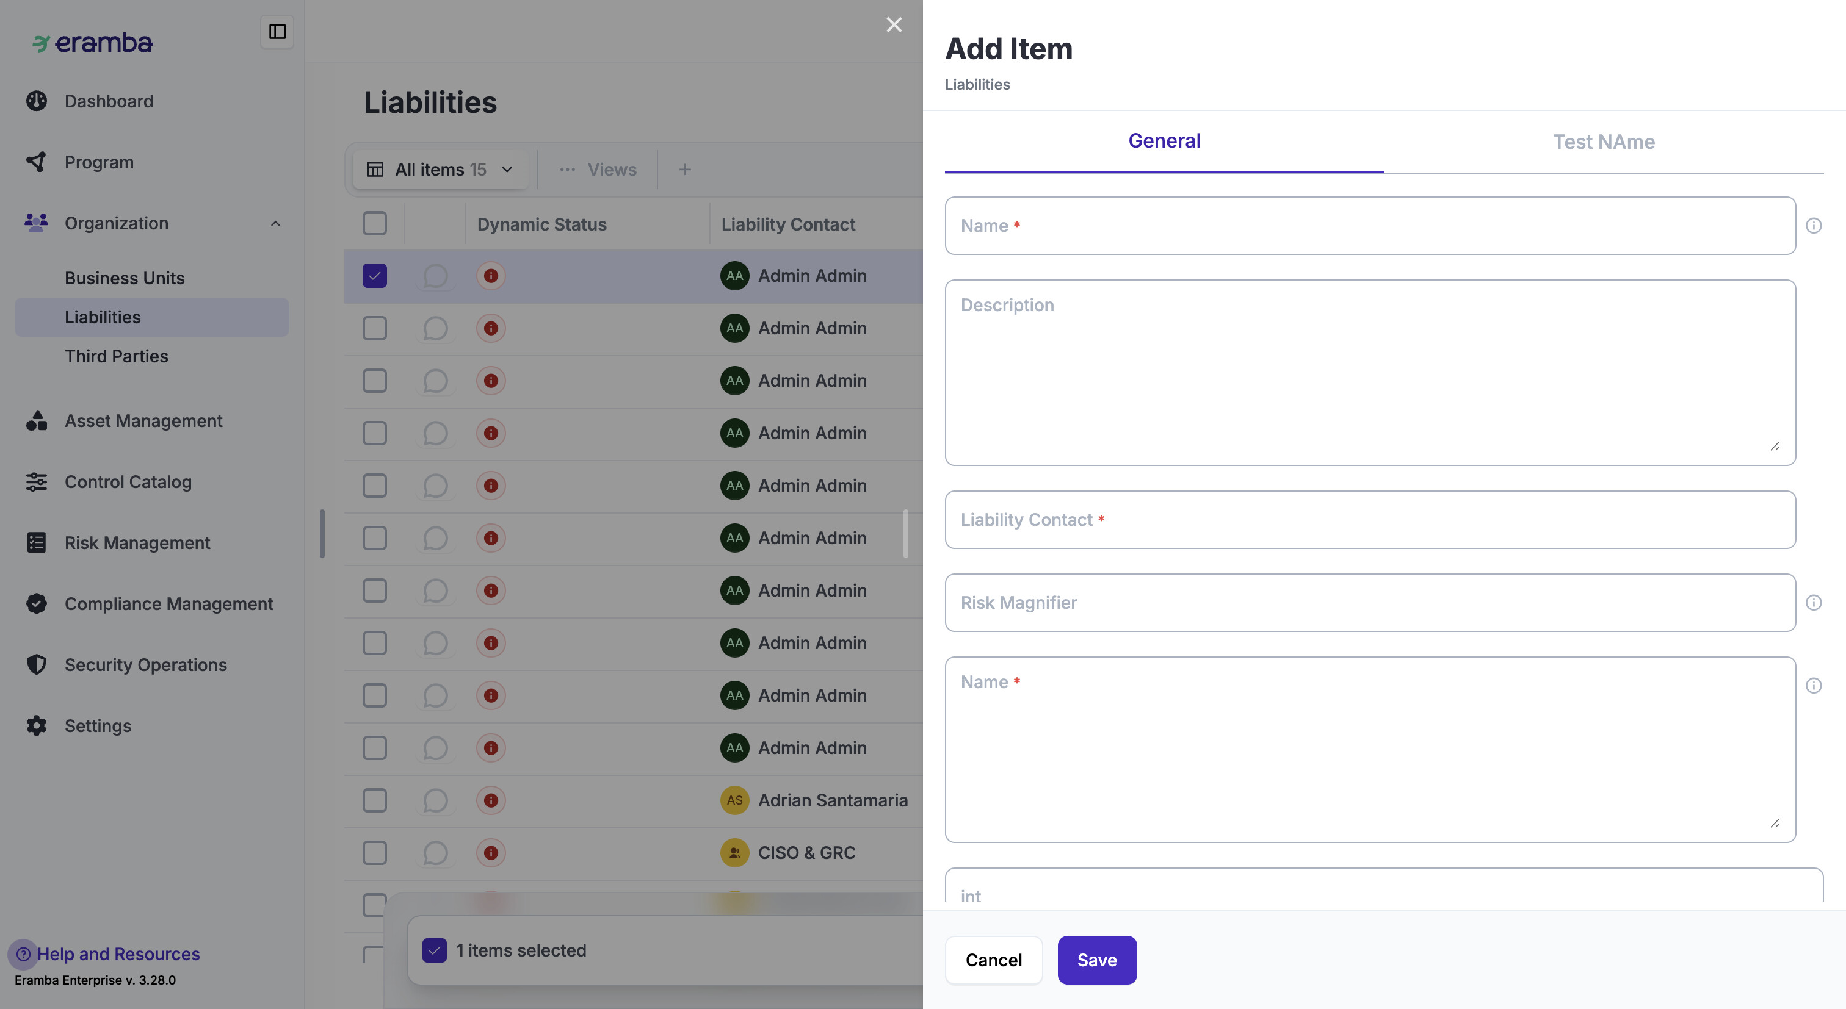Collapse the sidebar with the panel icon
Screen dimensions: 1846x1009
click(x=277, y=32)
